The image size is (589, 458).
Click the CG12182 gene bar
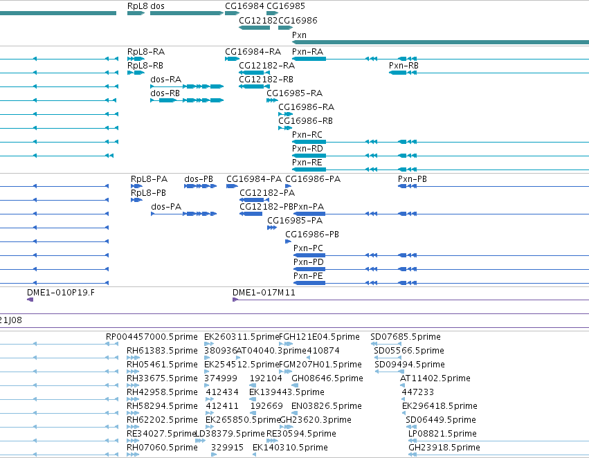(x=254, y=28)
